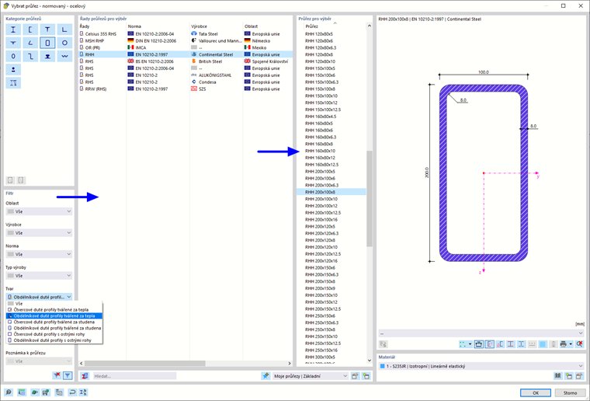This screenshot has height=401, width=590.
Task: Click the icon left of the Hledat search box
Action: [x=85, y=376]
